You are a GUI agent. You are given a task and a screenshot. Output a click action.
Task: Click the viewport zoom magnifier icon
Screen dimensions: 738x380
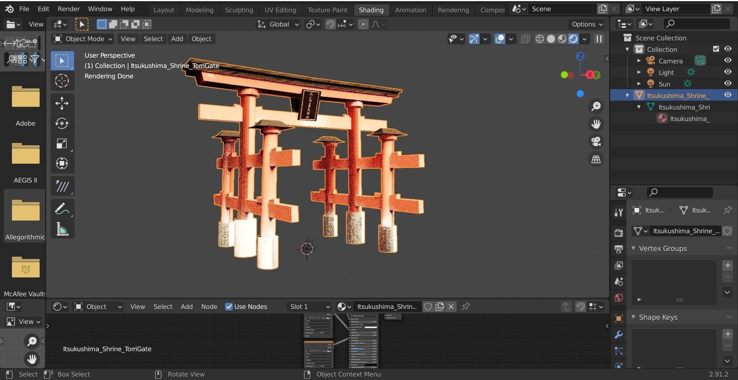(596, 106)
